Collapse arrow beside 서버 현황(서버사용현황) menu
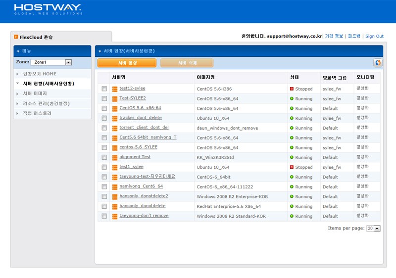 (17, 83)
